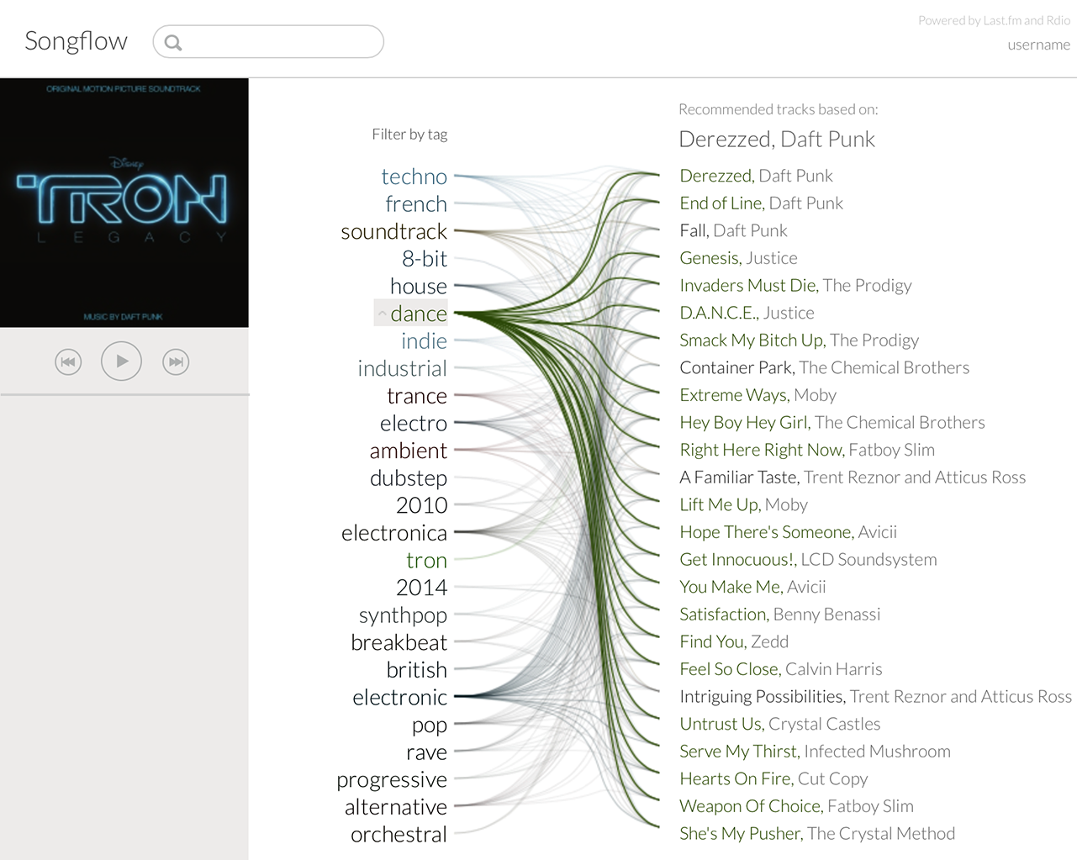Click the search magnifier icon

pyautogui.click(x=173, y=43)
